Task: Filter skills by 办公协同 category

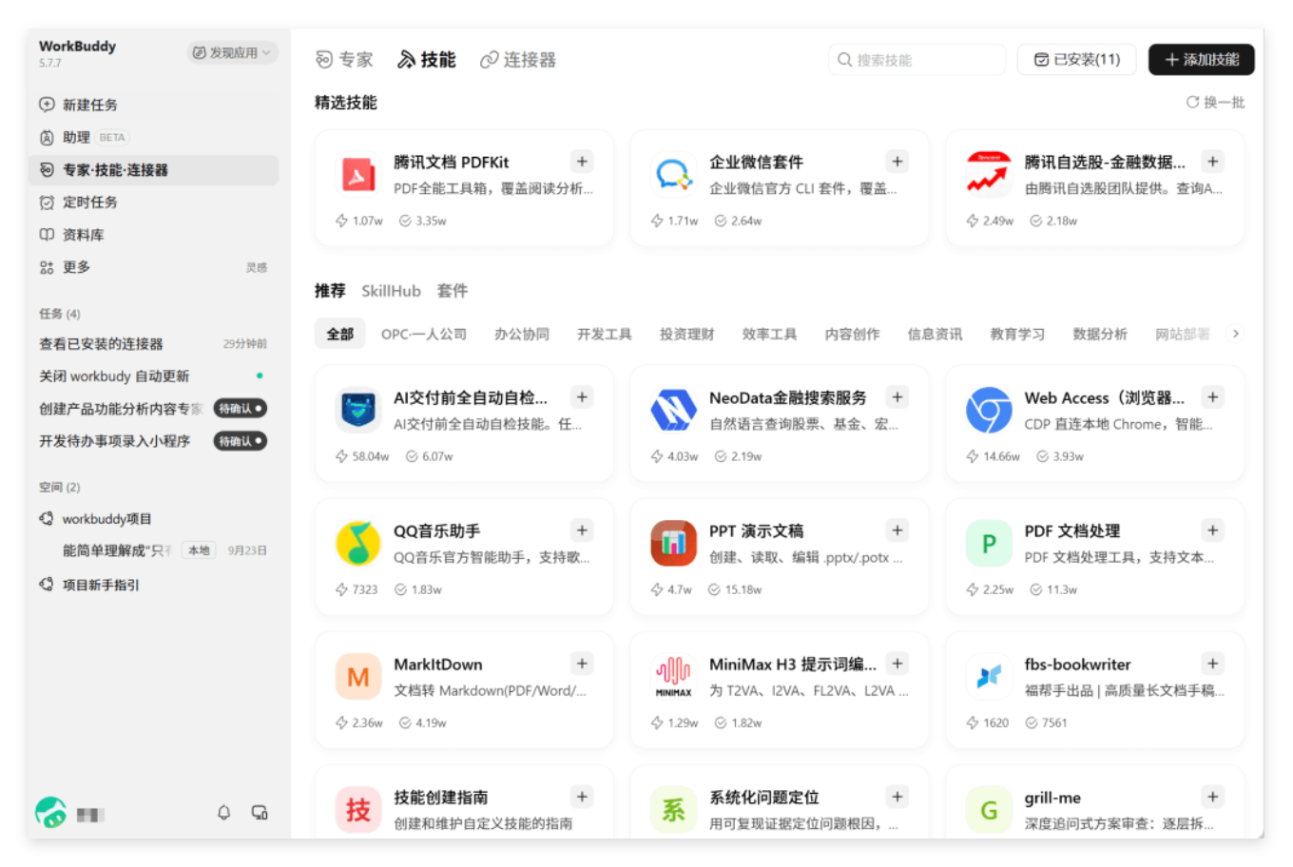Action: [x=521, y=334]
